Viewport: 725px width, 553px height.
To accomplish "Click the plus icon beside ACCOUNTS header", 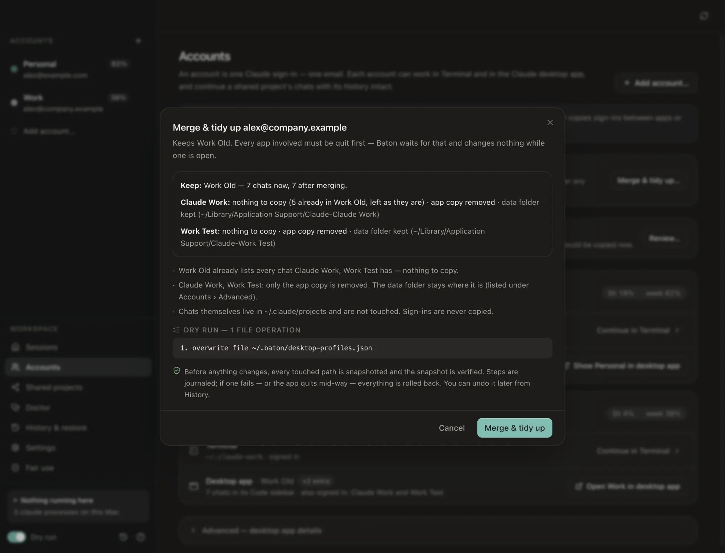I will [x=138, y=41].
